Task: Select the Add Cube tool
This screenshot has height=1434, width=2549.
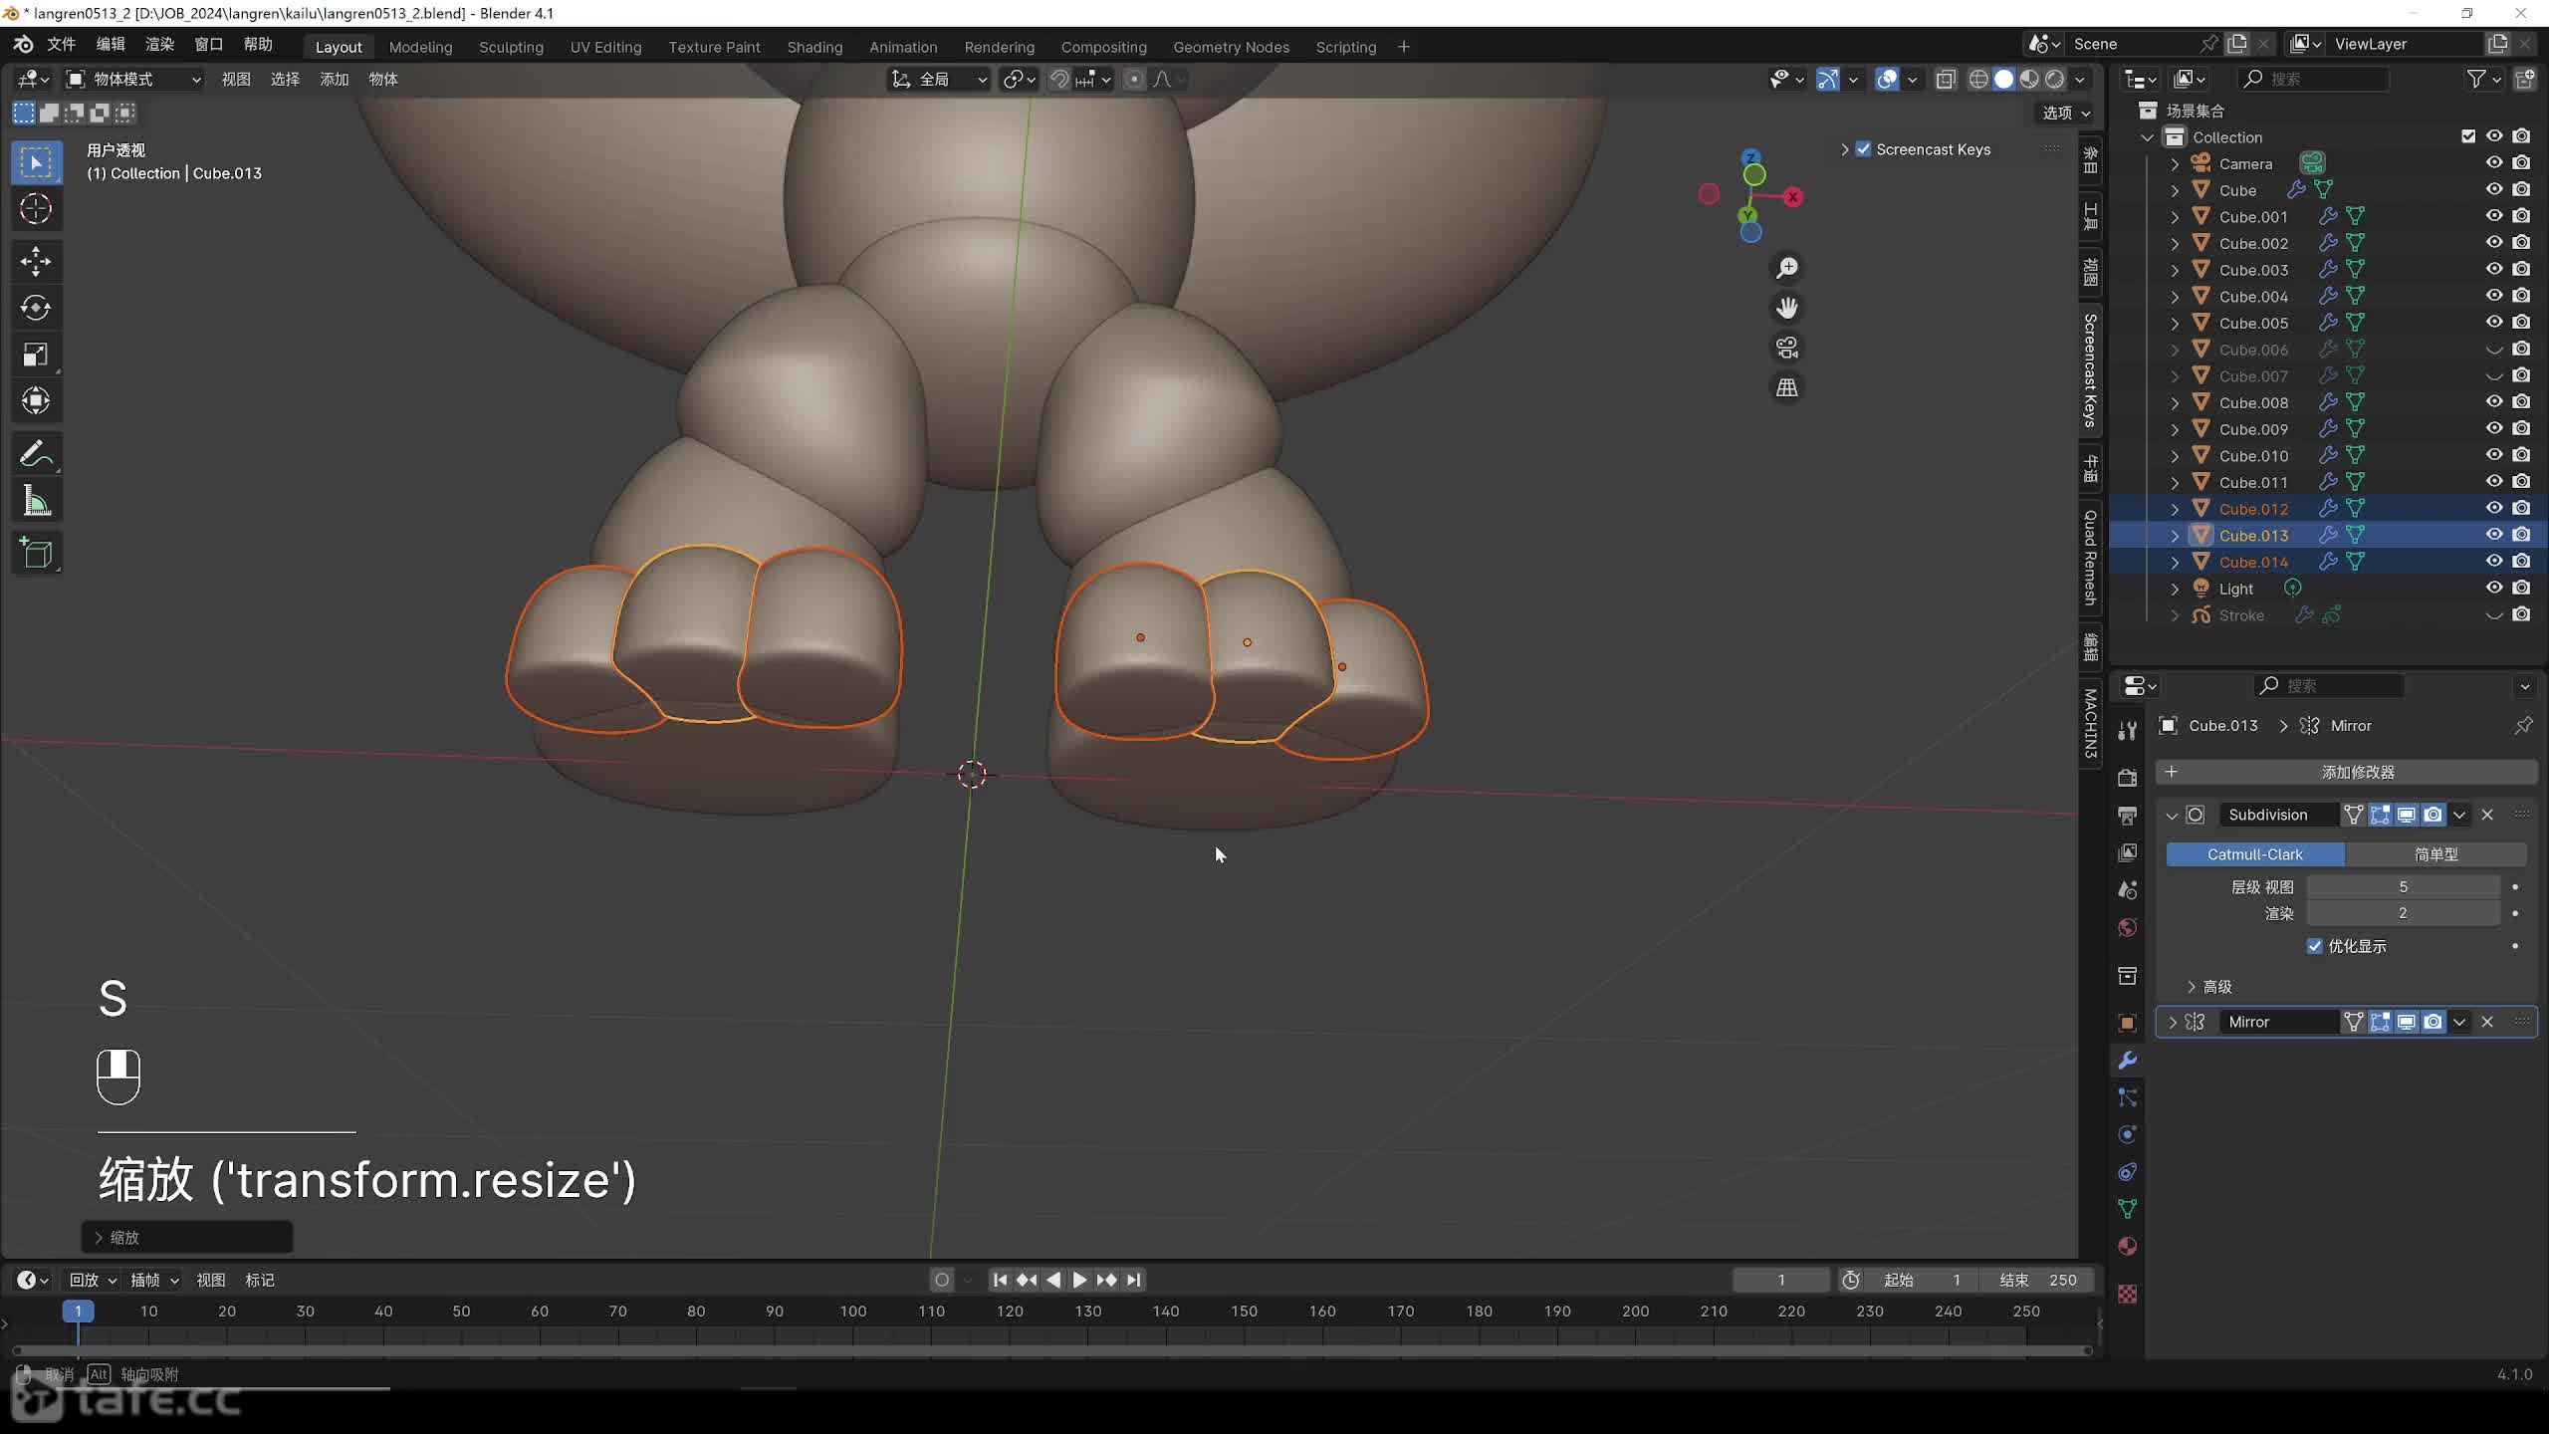Action: 36,554
